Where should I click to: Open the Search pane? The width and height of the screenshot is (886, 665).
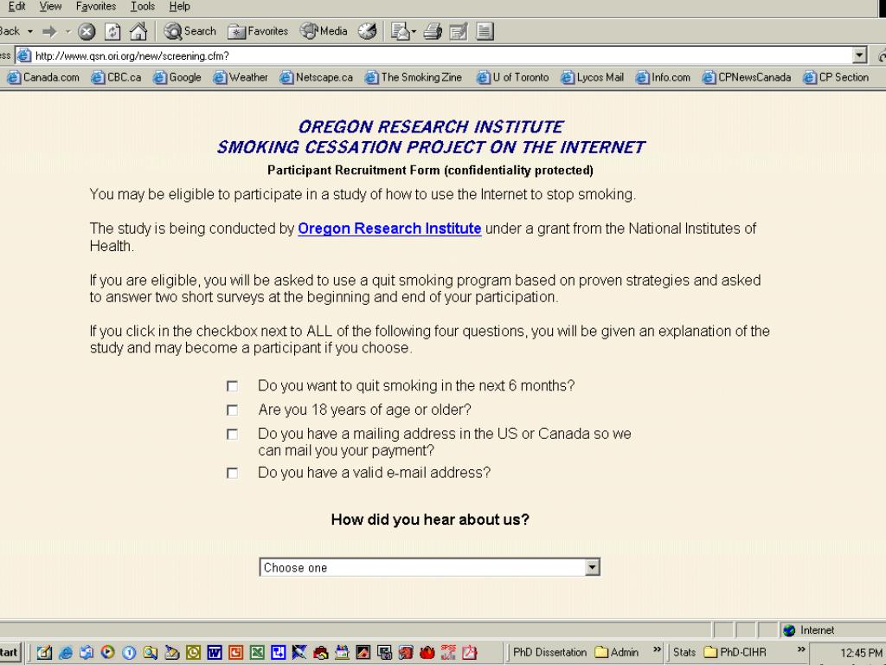190,31
